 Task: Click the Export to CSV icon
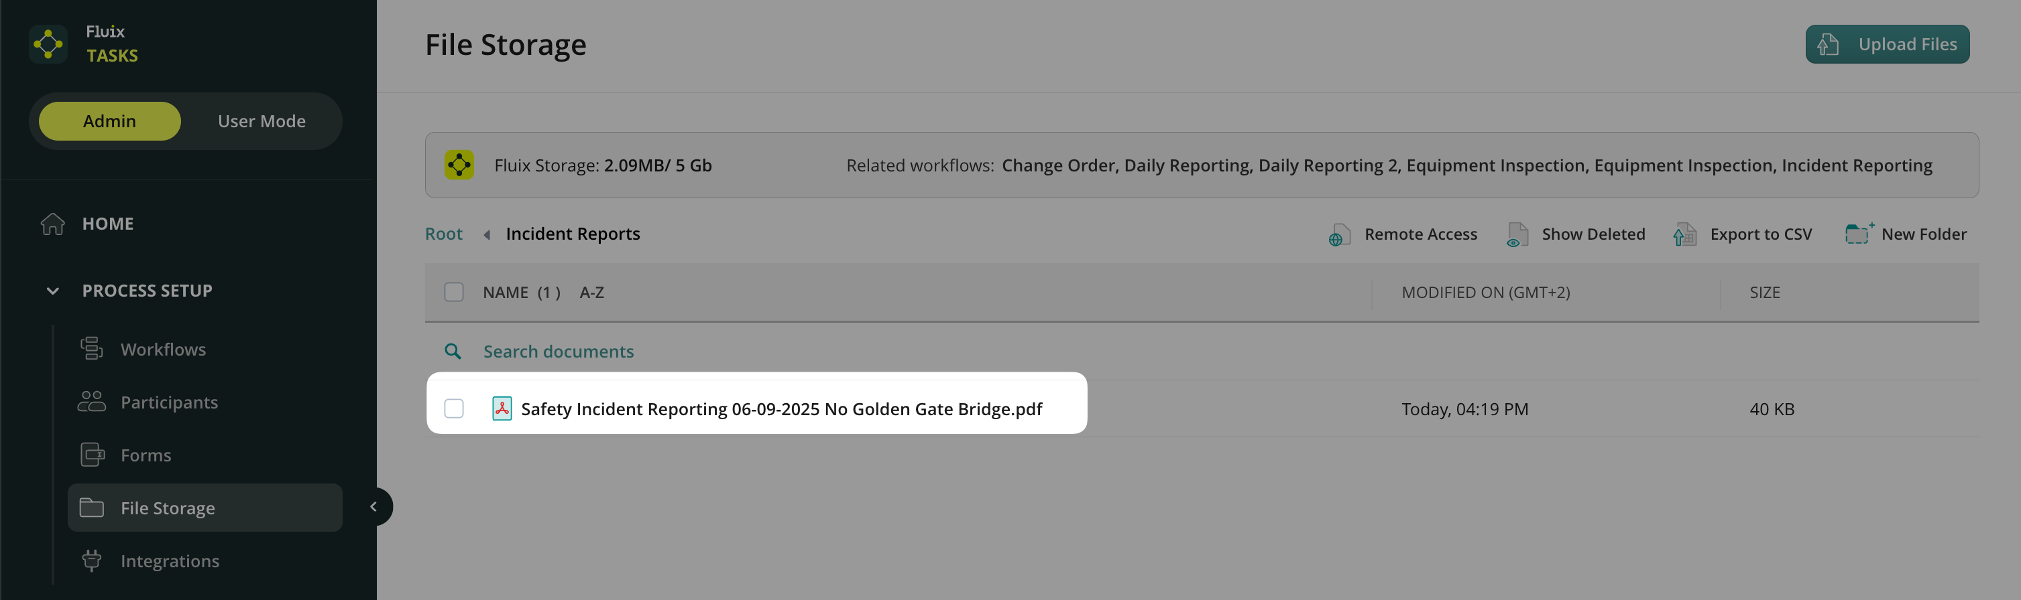pos(1684,235)
